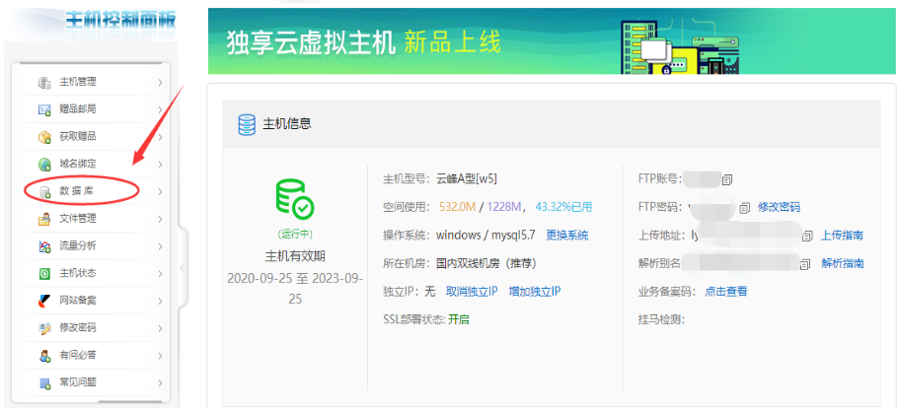Open the 上传指南 link
The image size is (898, 410).
842,236
